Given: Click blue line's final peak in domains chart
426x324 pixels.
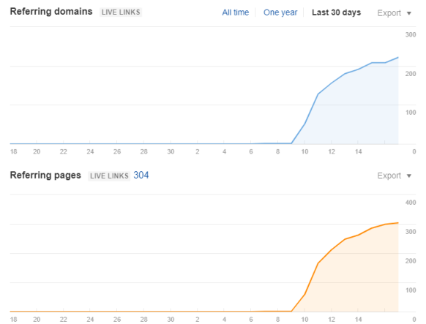Looking at the screenshot, I should [x=397, y=58].
